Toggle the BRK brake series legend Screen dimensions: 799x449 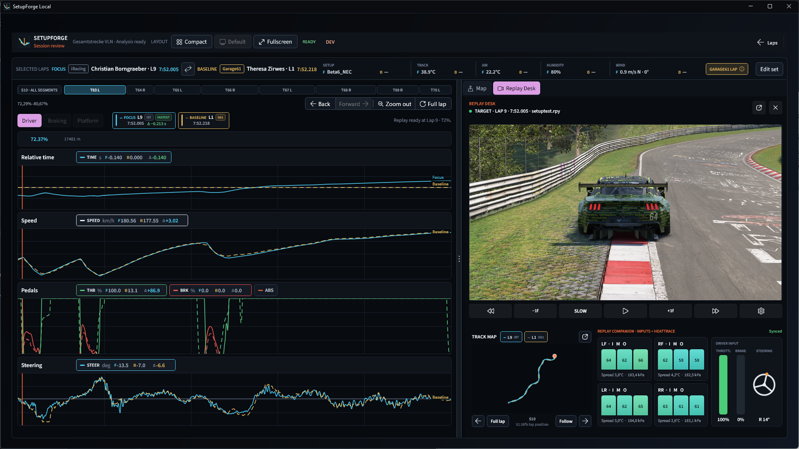click(x=211, y=290)
